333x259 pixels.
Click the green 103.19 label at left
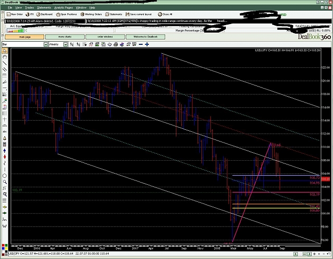pyautogui.click(x=17, y=190)
